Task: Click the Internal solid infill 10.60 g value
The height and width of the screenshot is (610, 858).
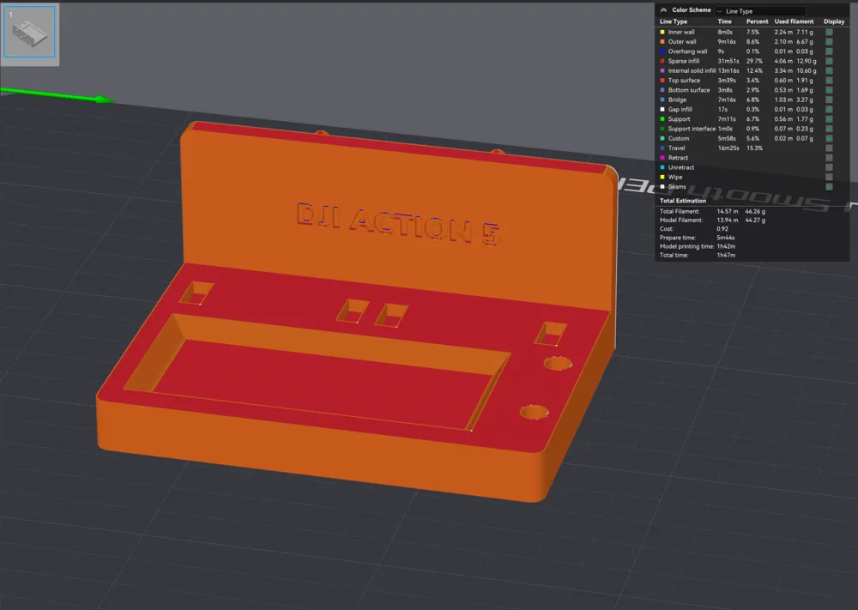Action: [807, 70]
